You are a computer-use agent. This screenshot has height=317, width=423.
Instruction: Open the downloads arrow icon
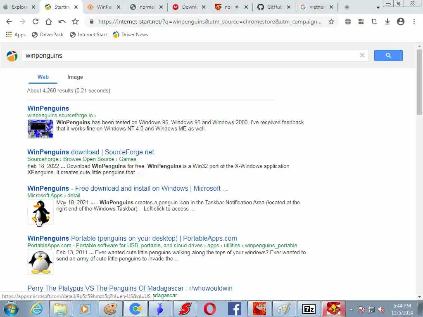pos(387,21)
